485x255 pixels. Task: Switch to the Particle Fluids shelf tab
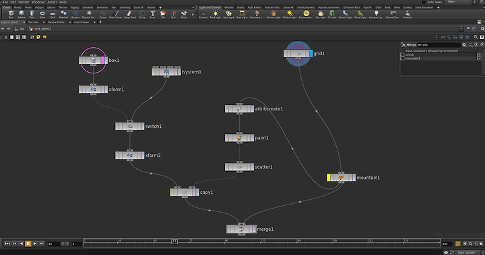tap(272, 7)
